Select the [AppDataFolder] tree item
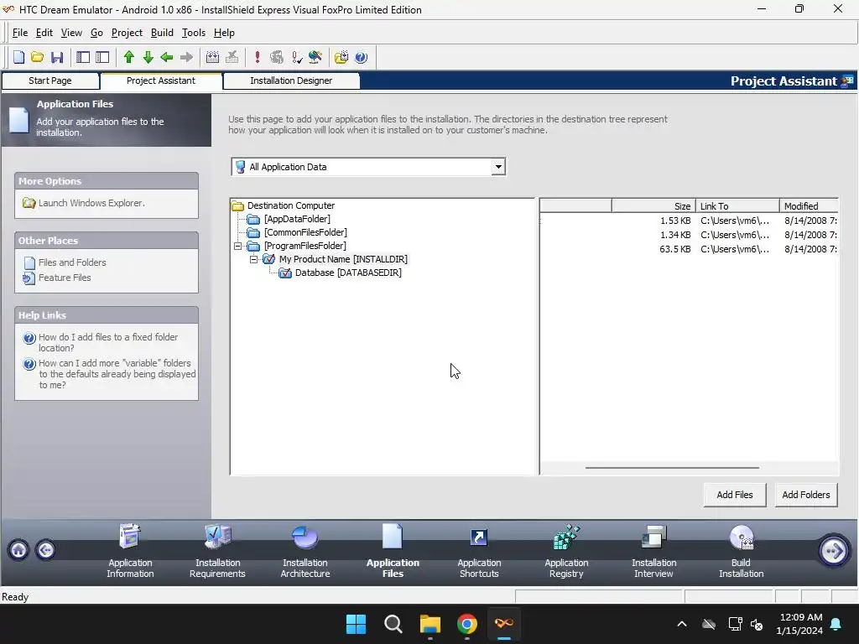The image size is (859, 644). 297,219
